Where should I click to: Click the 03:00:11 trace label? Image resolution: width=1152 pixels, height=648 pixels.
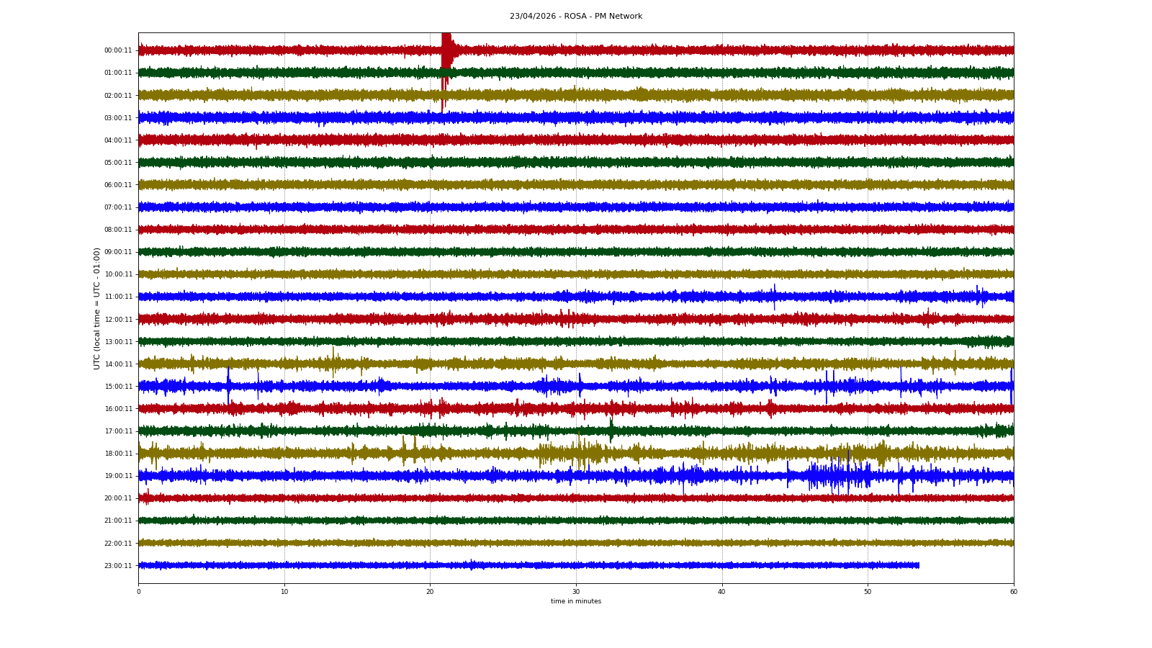[118, 118]
